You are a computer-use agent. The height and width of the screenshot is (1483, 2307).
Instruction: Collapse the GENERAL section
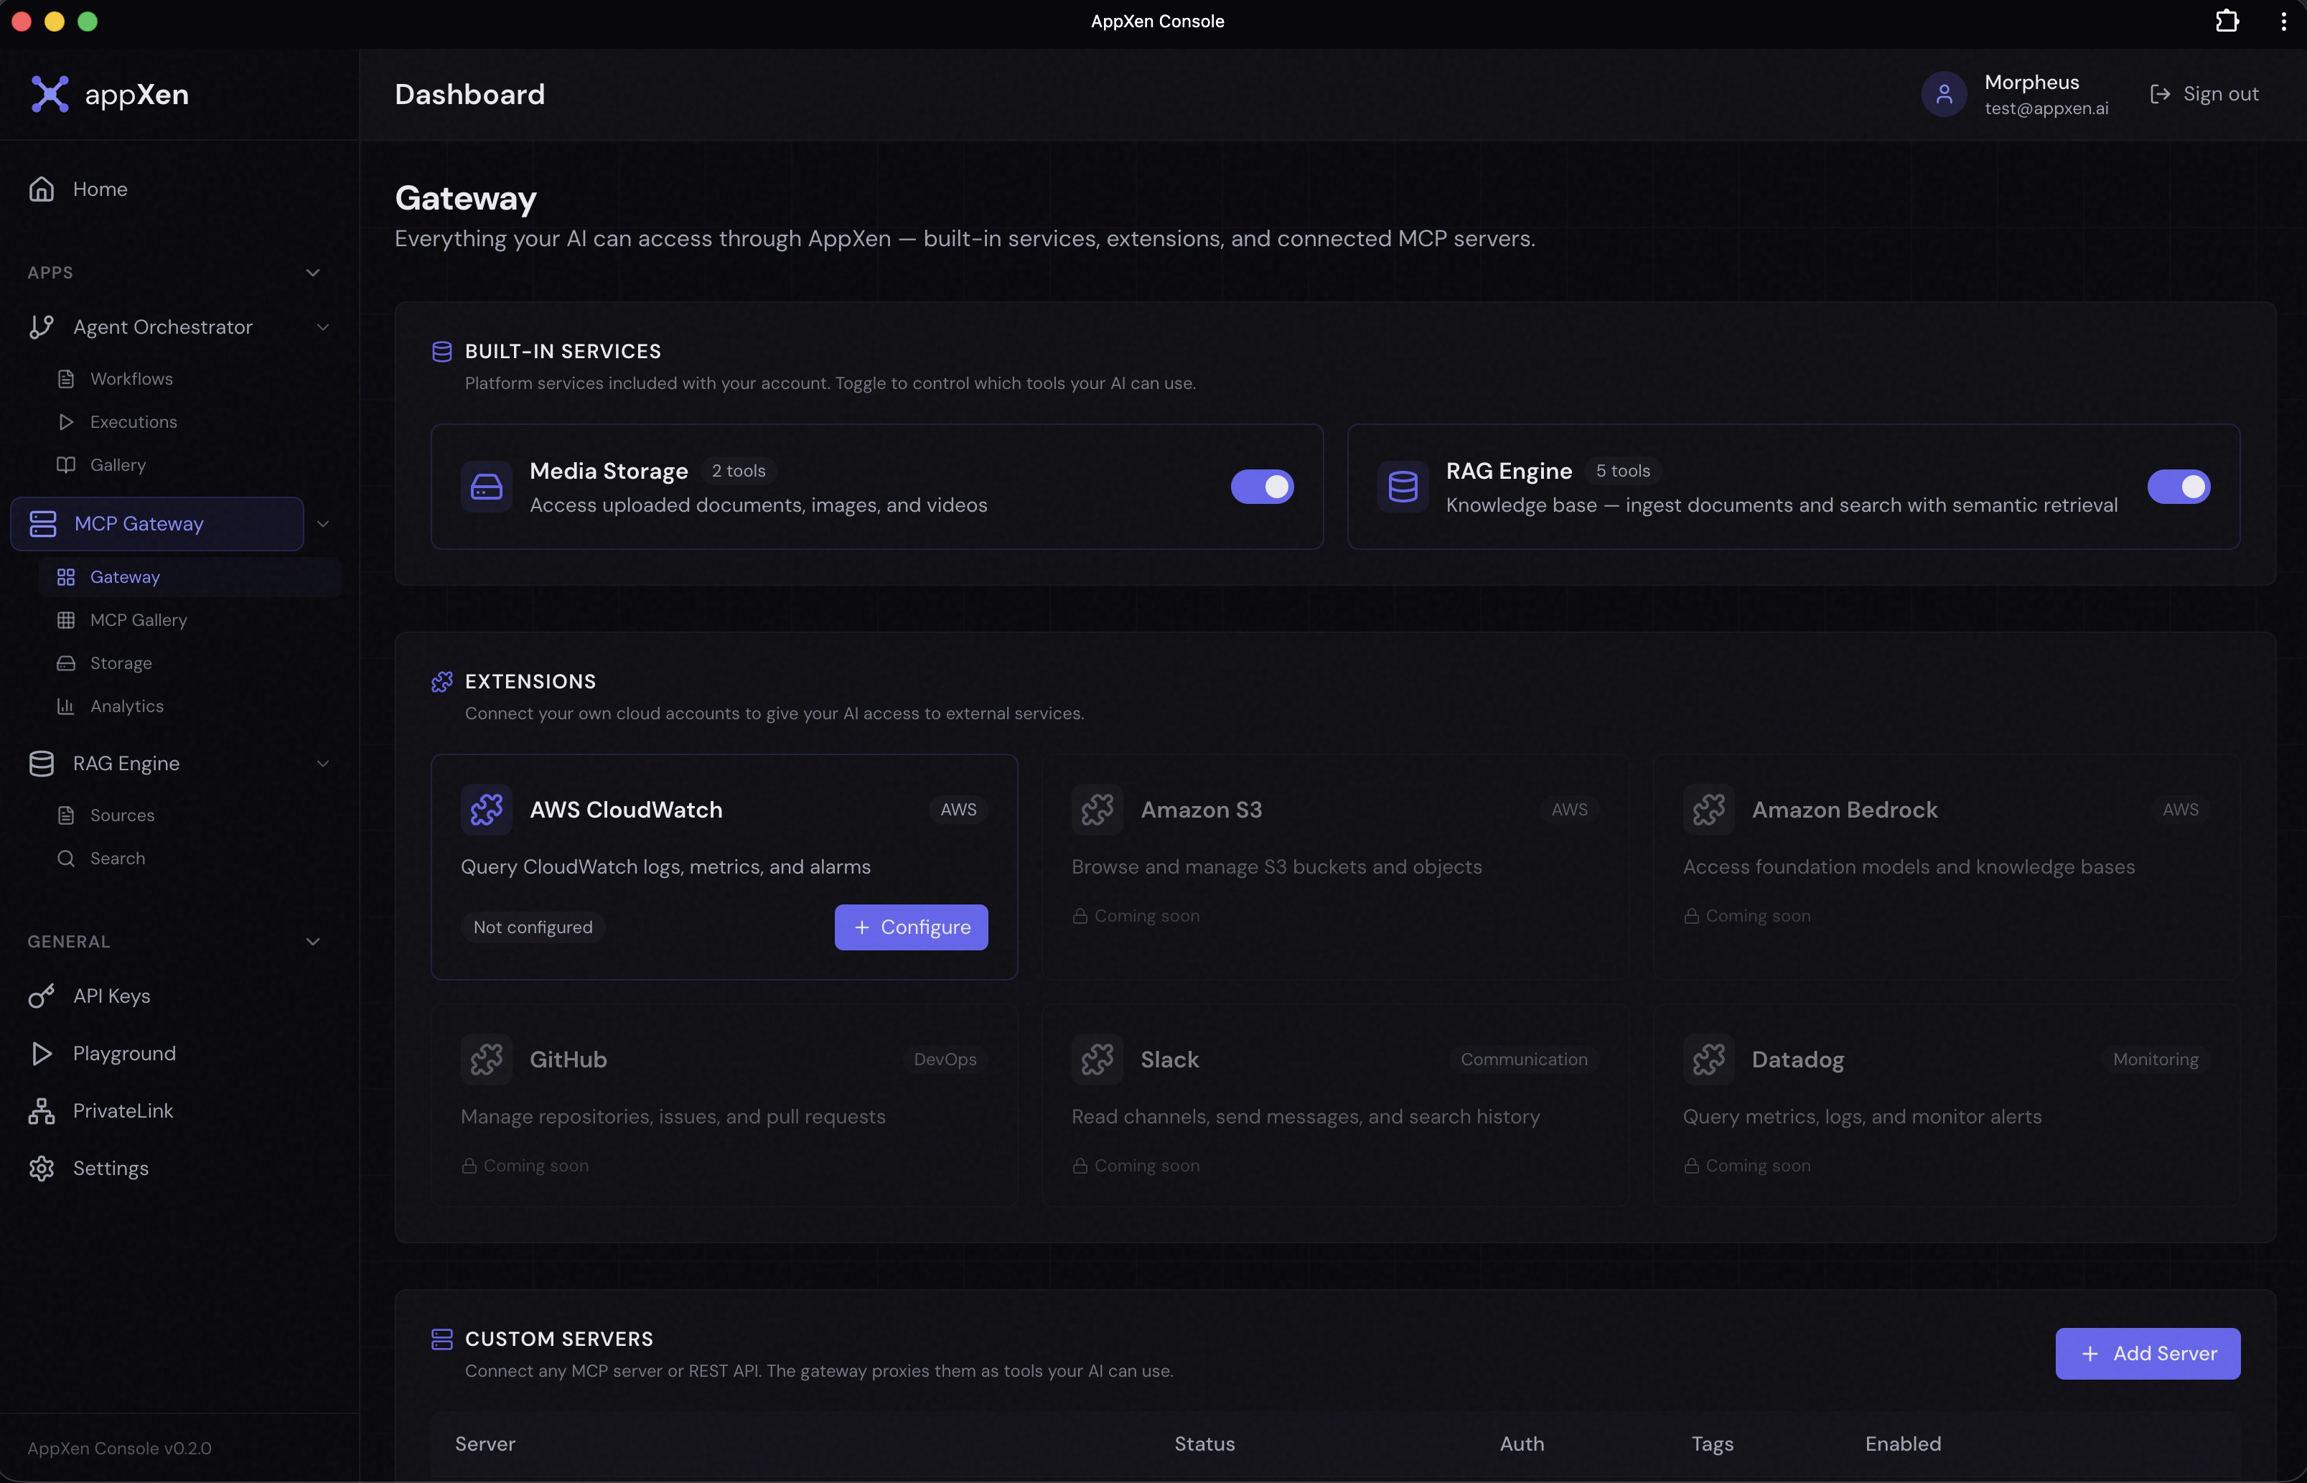click(x=312, y=941)
